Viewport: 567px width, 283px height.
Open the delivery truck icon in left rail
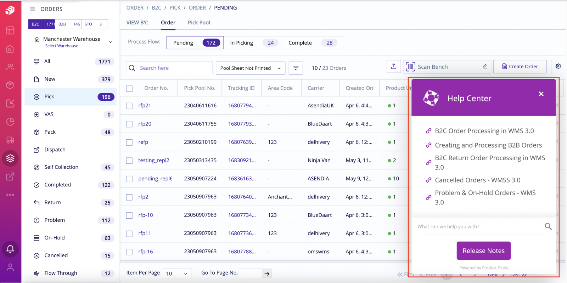point(10,140)
